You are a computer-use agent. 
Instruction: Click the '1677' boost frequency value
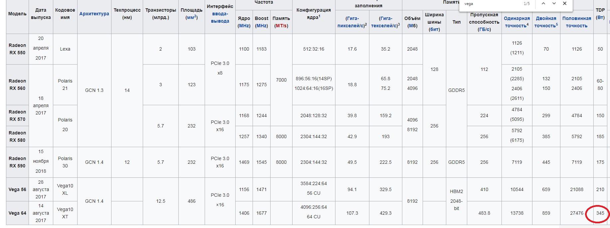(x=262, y=213)
